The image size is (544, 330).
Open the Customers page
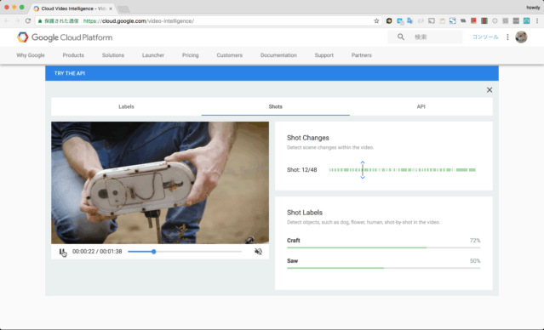230,55
